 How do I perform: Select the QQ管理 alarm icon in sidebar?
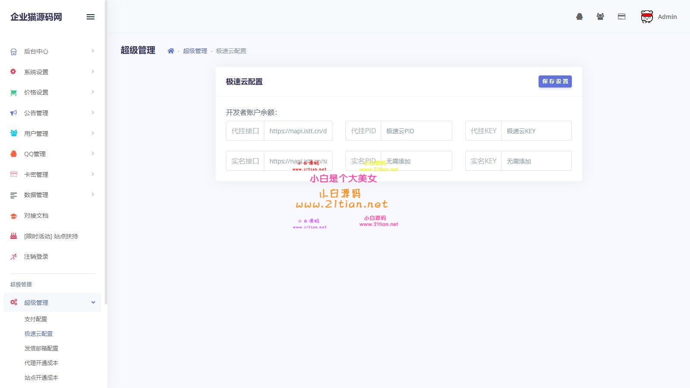13,153
